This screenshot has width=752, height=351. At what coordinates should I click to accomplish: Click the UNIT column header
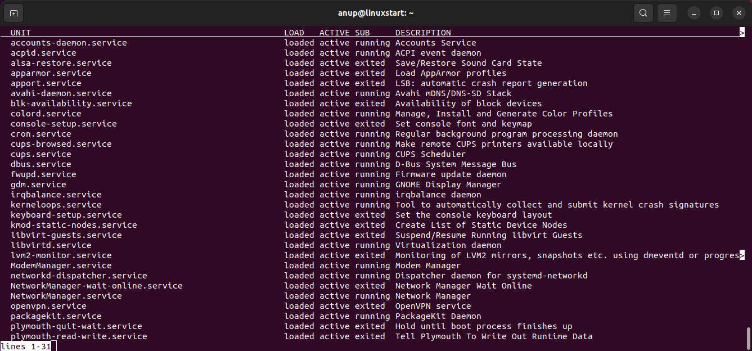pyautogui.click(x=20, y=32)
